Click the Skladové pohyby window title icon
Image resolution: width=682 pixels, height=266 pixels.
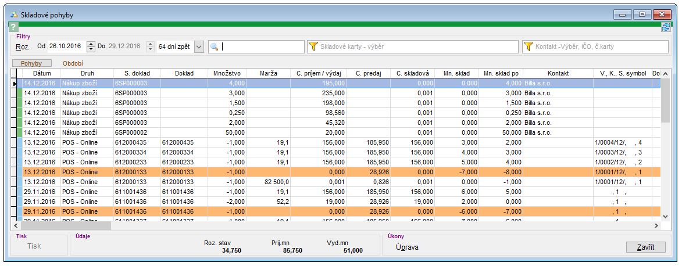click(14, 13)
